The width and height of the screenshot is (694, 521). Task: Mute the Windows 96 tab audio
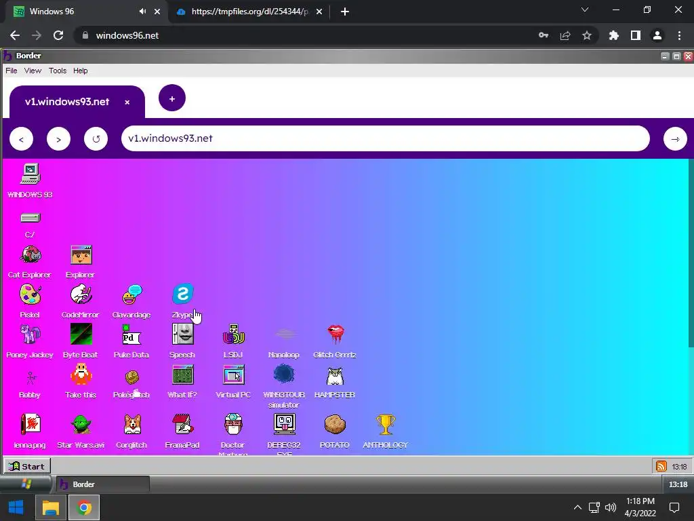tap(142, 12)
